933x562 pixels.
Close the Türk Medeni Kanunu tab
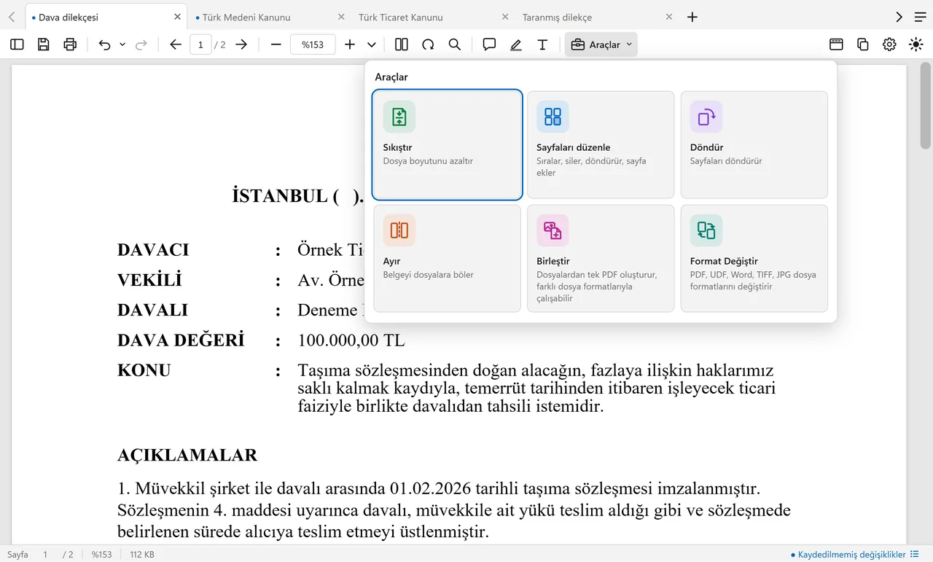coord(341,17)
